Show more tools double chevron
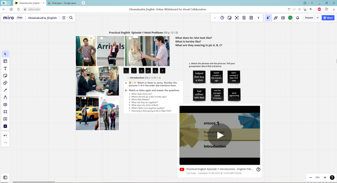Image resolution: width=337 pixels, height=183 pixels. [x=258, y=18]
